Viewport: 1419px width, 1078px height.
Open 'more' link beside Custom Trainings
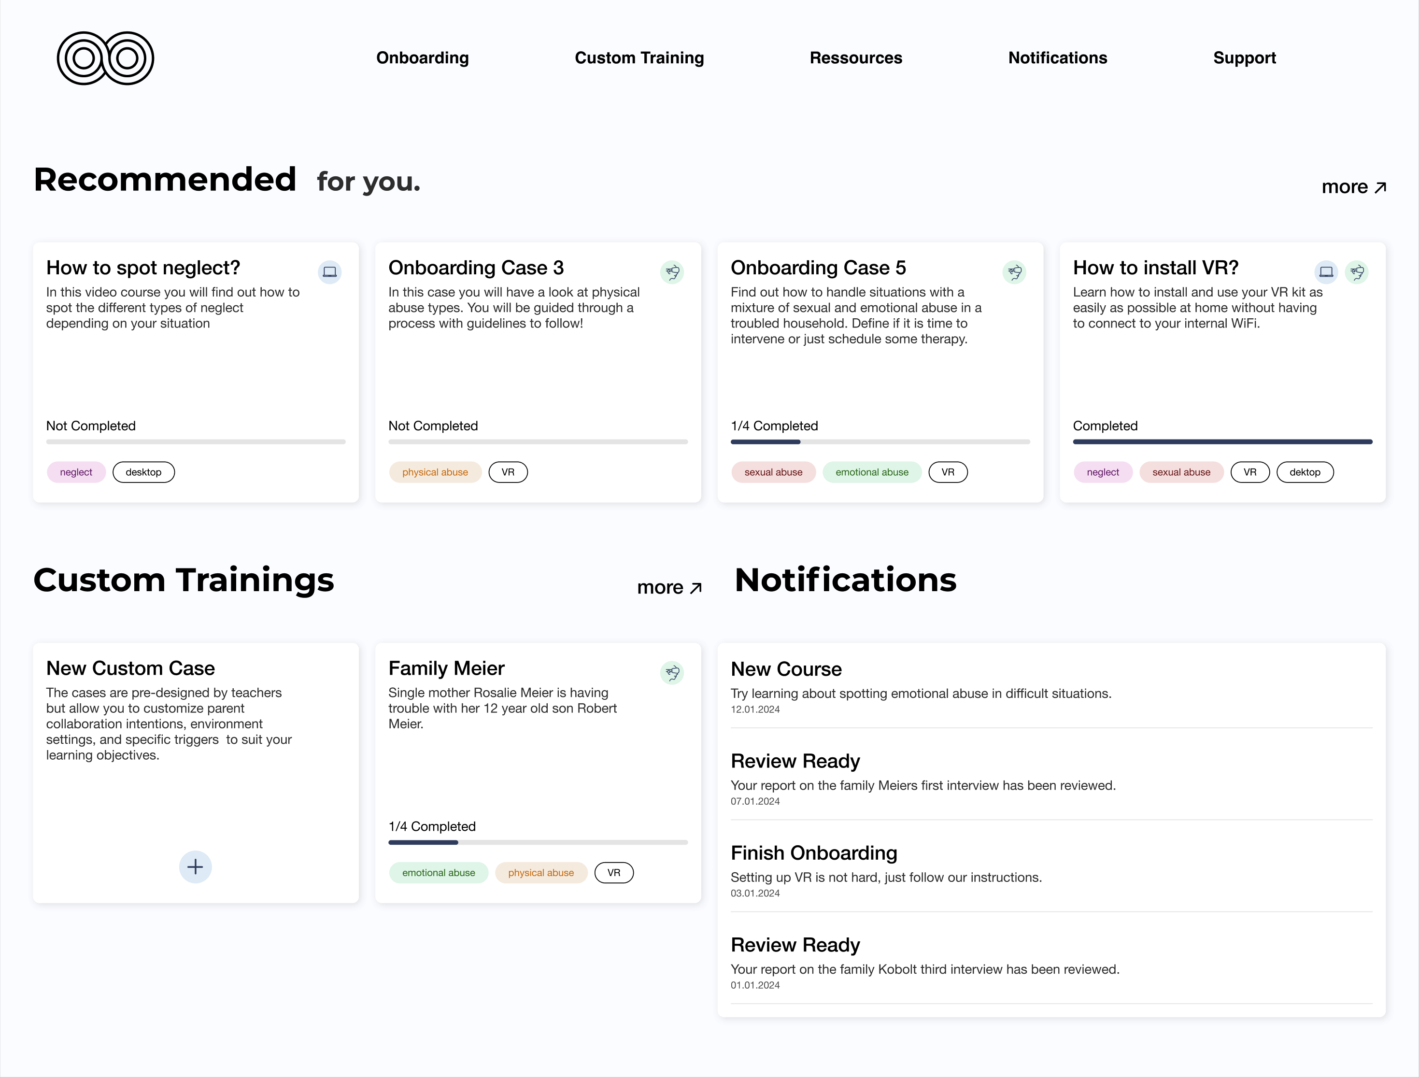click(669, 587)
